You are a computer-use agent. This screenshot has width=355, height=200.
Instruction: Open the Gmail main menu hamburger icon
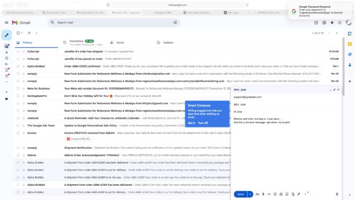point(6,22)
